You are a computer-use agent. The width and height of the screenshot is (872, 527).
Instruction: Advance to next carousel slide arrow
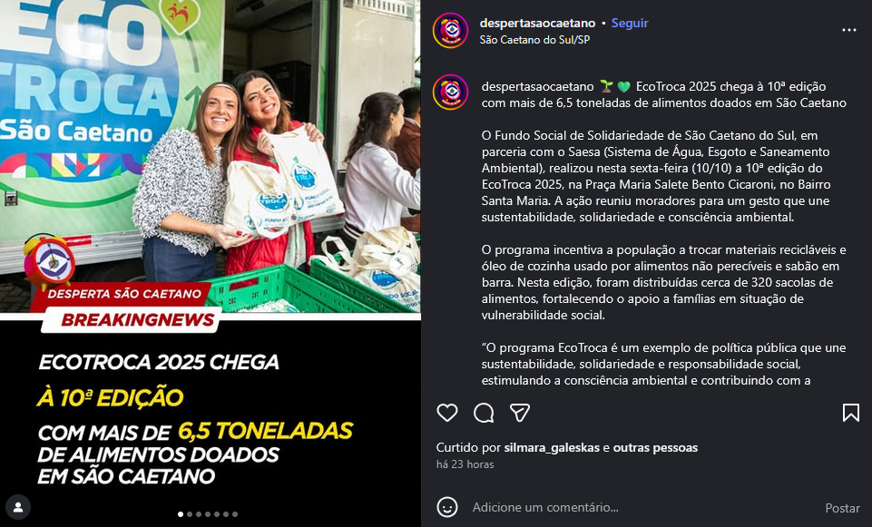tap(400, 263)
